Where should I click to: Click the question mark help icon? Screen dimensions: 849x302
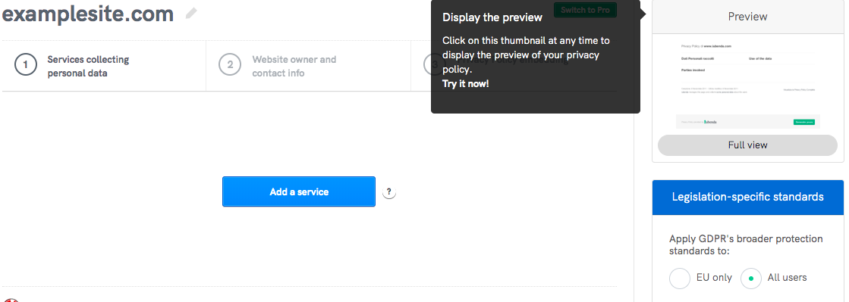click(x=388, y=191)
